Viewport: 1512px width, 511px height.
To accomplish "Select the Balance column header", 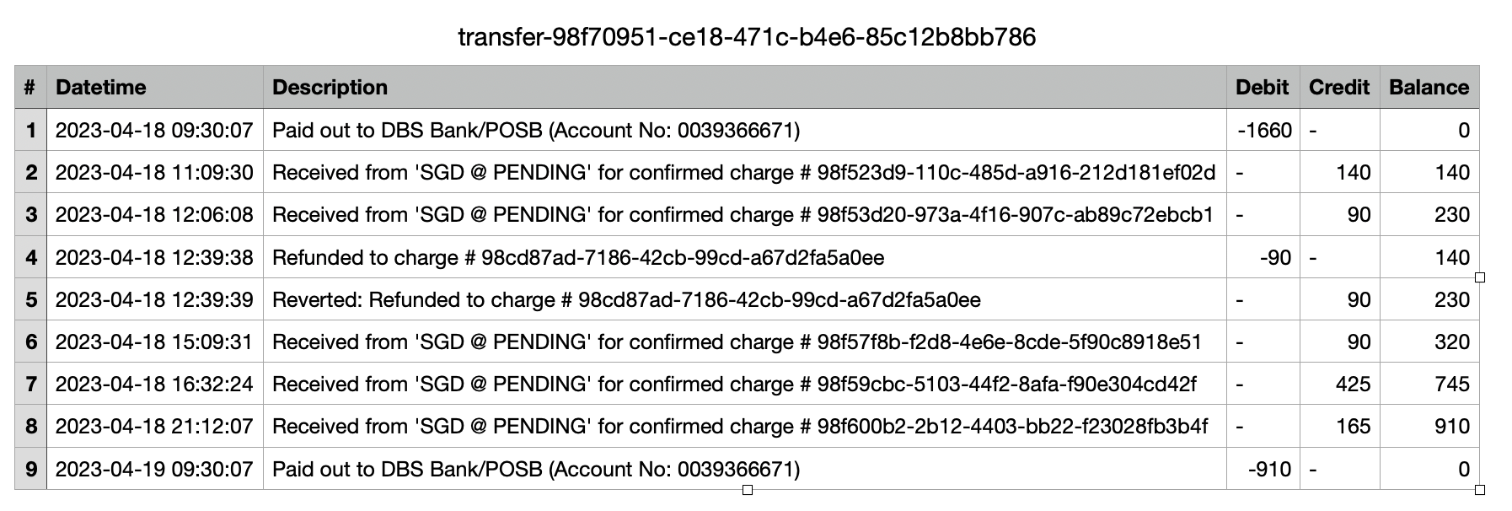I will 1429,87.
